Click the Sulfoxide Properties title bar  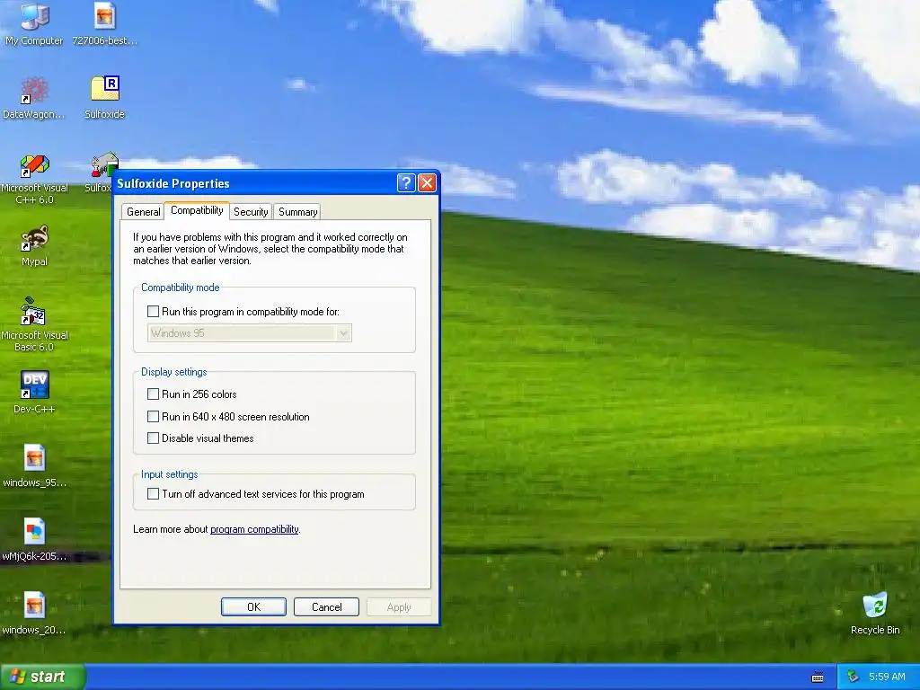pyautogui.click(x=255, y=183)
